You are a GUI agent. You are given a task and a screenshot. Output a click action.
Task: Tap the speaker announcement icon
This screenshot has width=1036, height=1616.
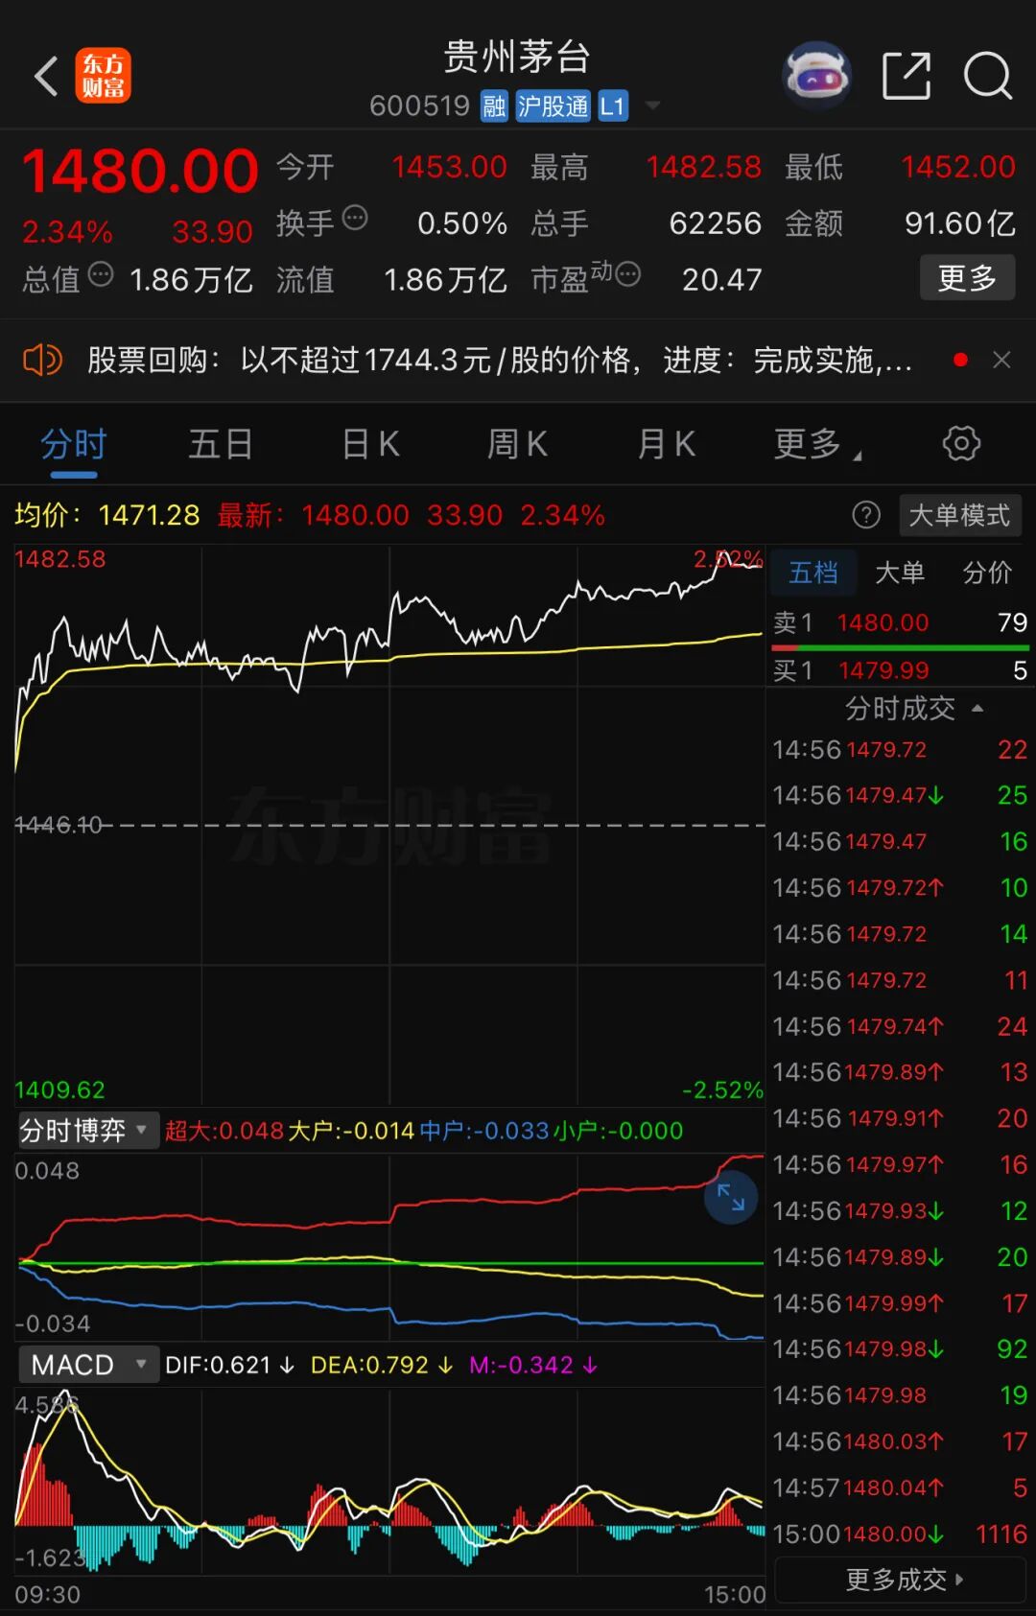click(x=42, y=361)
